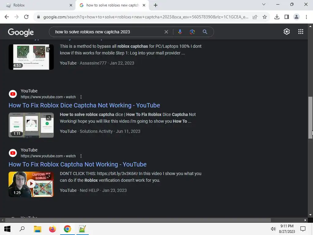The width and height of the screenshot is (313, 235).
Task: Click the Google search input field
Action: coord(108,32)
